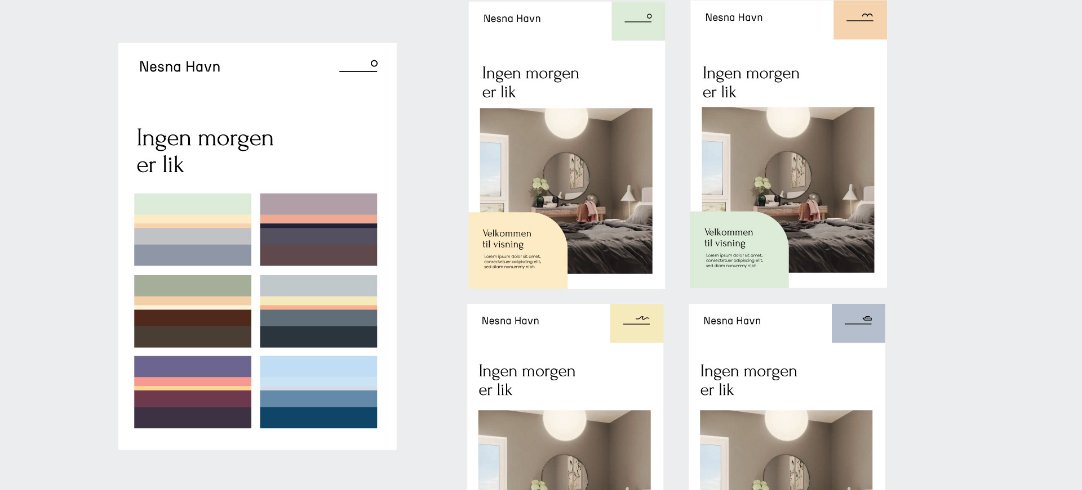
Task: Click "Nesna Havn" on the blue-icon poster
Action: (x=732, y=321)
